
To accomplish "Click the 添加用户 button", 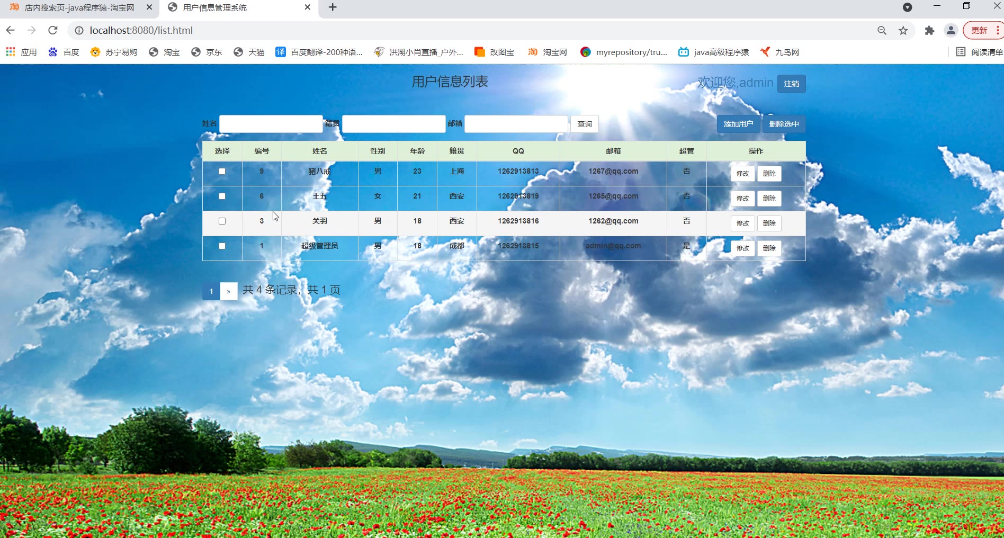I will click(x=738, y=124).
